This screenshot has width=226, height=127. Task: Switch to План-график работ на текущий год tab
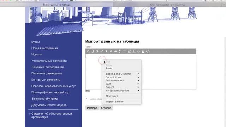coord(167,5)
